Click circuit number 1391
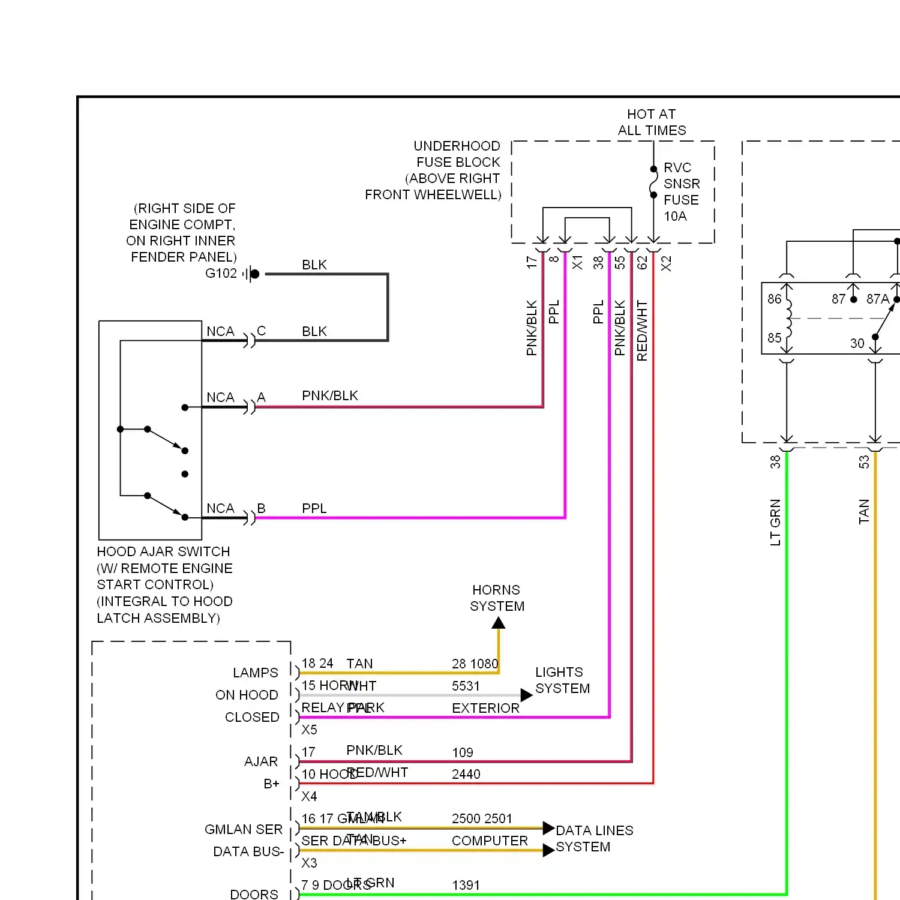Viewport: 900px width, 900px height. [466, 885]
